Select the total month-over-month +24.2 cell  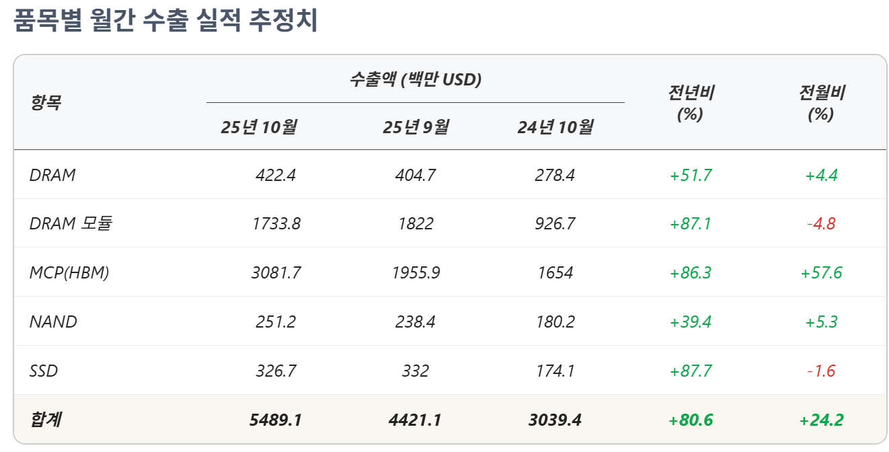point(821,420)
